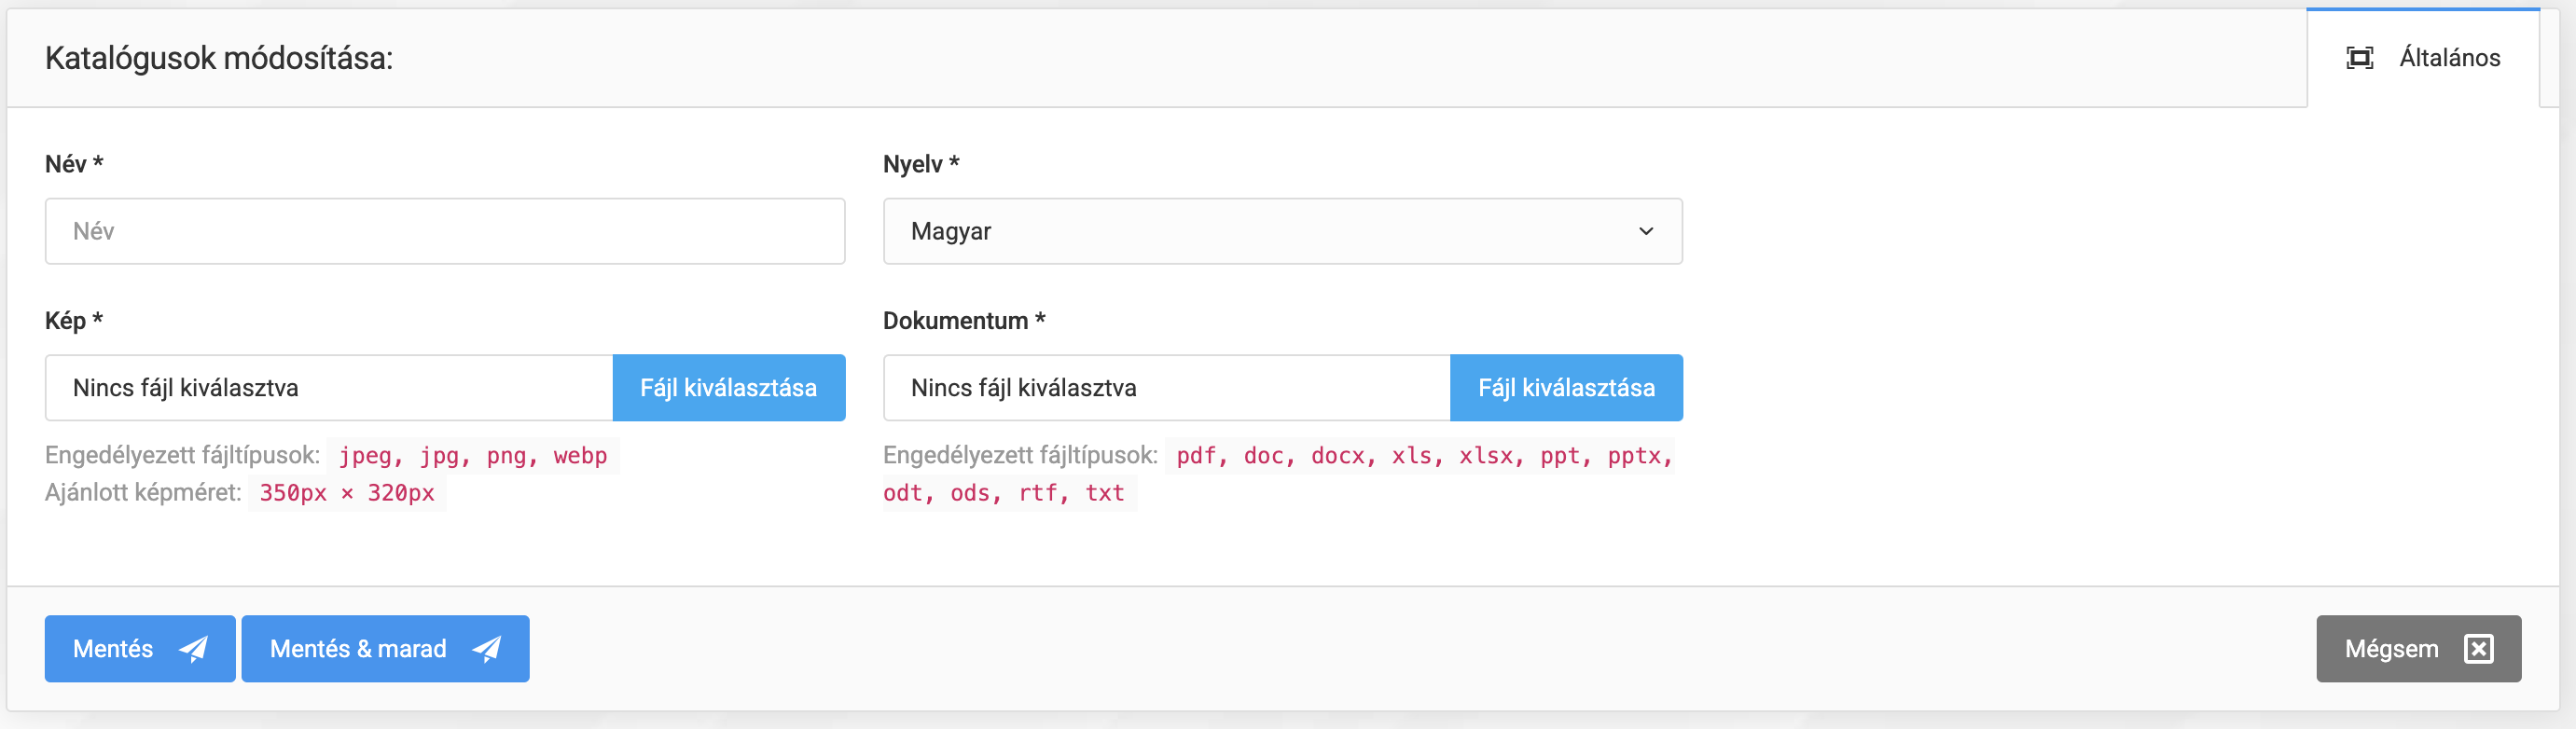Cancel with the Mégsem button text
The width and height of the screenshot is (2576, 729).
pyautogui.click(x=2390, y=649)
